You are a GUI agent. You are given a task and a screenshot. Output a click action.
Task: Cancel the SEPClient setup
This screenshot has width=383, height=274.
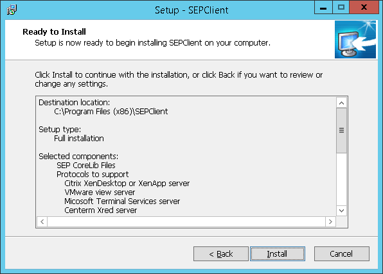point(341,253)
